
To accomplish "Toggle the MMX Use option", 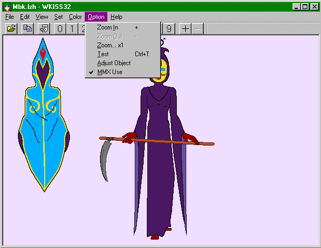I will [x=109, y=72].
